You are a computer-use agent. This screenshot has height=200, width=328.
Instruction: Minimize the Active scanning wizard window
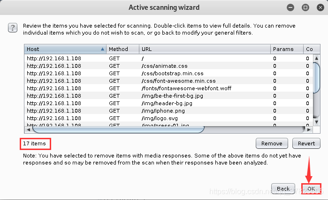290,7
